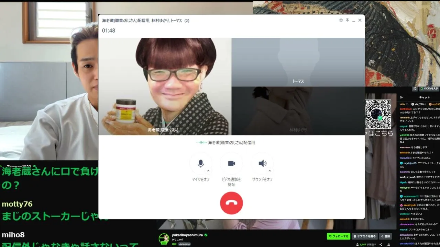Turn off the microphone in the call
Viewport: 440px width, 247px height.
tap(201, 163)
